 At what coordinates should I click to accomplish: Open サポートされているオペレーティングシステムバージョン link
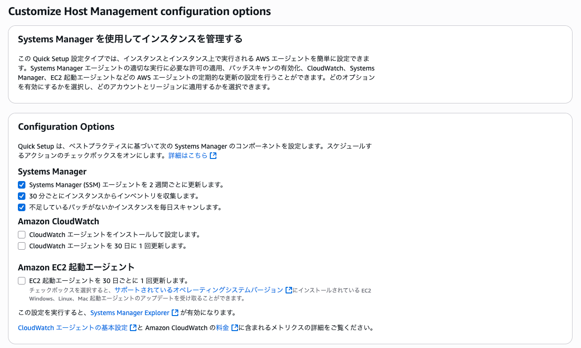(x=199, y=290)
